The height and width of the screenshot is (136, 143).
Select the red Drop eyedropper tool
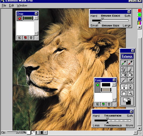[x=130, y=63]
